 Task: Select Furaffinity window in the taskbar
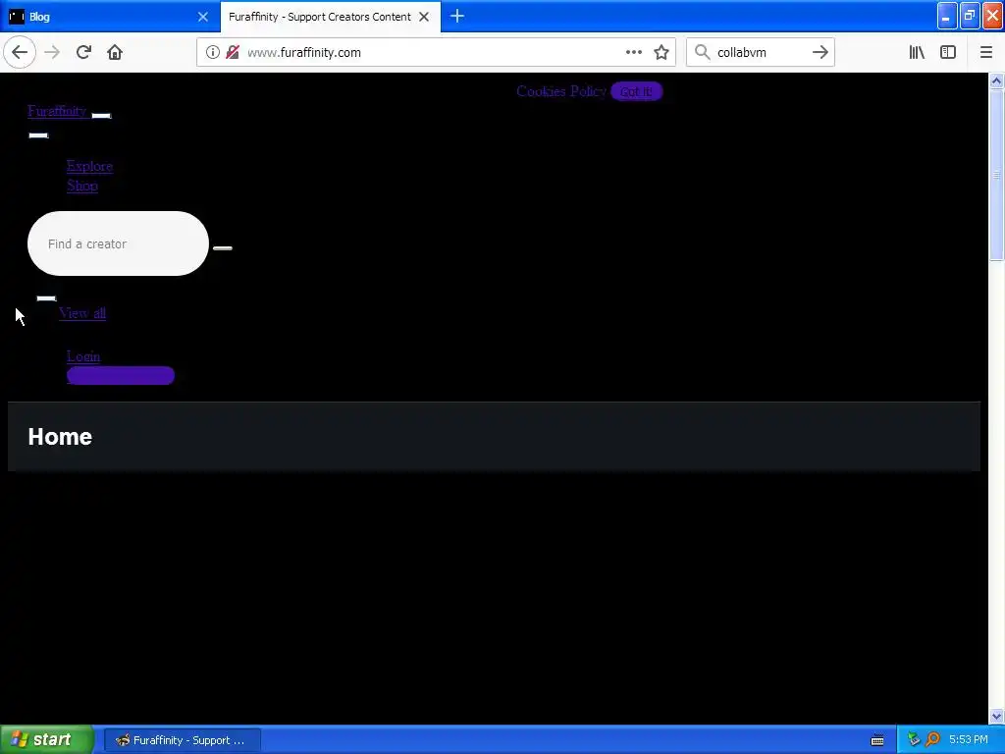pos(182,740)
